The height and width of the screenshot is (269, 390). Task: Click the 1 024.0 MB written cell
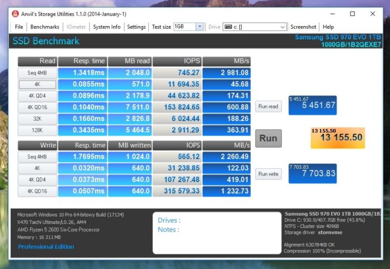[130, 157]
